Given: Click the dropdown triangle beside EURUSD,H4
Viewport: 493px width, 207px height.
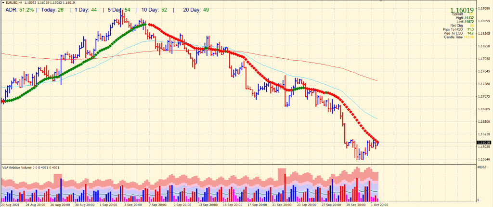Looking at the screenshot, I should [x=3, y=3].
